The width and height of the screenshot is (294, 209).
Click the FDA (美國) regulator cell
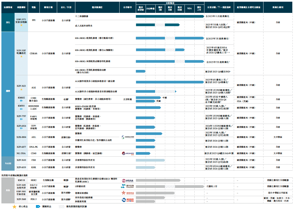[242, 101]
